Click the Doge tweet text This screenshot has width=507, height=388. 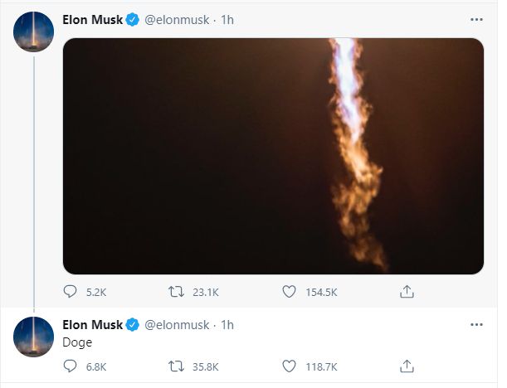pyautogui.click(x=78, y=342)
